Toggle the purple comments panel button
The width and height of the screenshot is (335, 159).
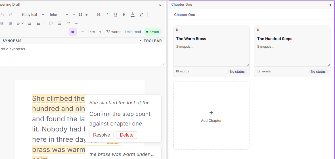[x=73, y=32]
